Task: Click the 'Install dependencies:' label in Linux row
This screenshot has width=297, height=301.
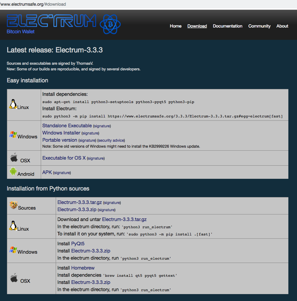Action: click(65, 94)
